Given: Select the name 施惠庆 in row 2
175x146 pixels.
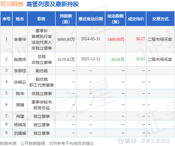Looking at the screenshot, I should point(20,59).
